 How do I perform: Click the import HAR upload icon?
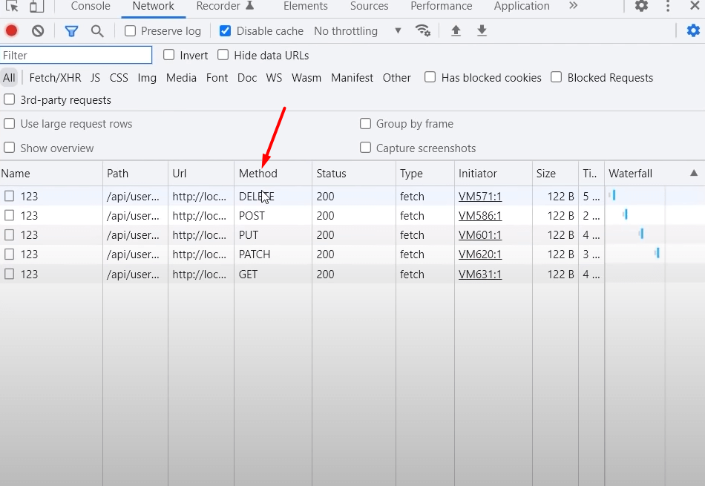click(456, 30)
